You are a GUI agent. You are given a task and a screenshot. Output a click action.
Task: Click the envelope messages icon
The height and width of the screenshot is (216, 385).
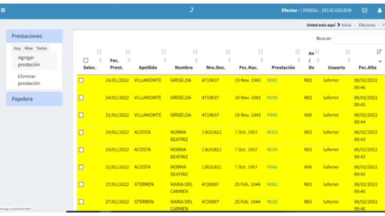364,10
